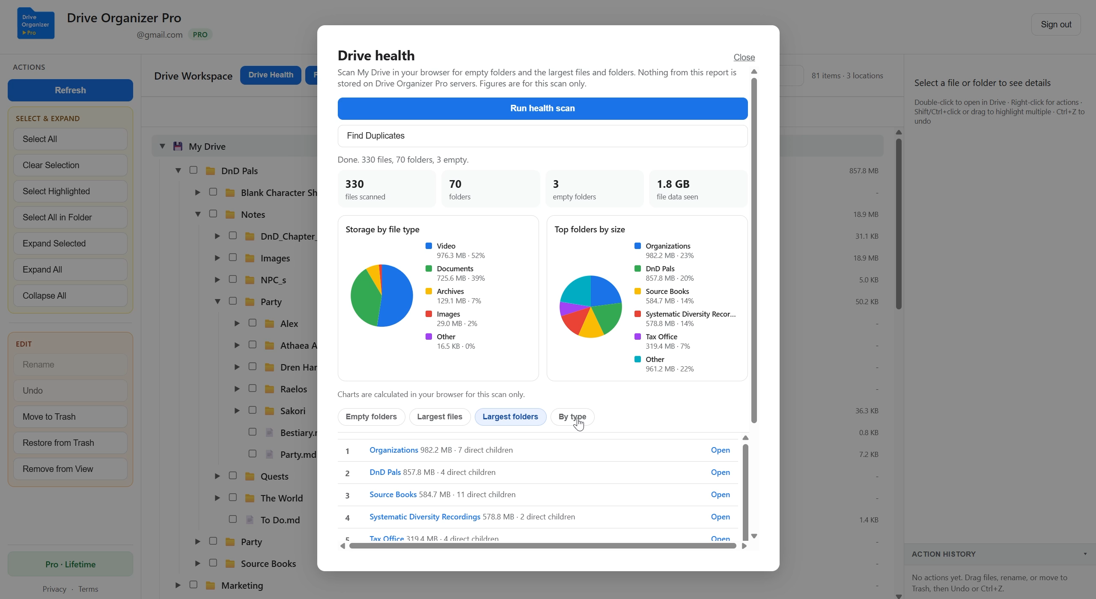Click Move to Trash button
This screenshot has height=599, width=1096.
70,417
